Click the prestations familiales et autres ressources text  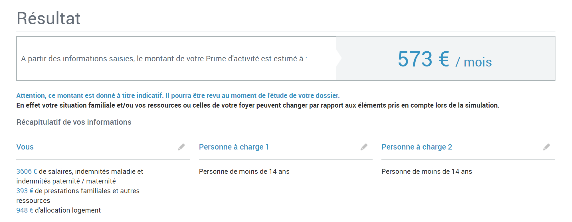(87, 191)
